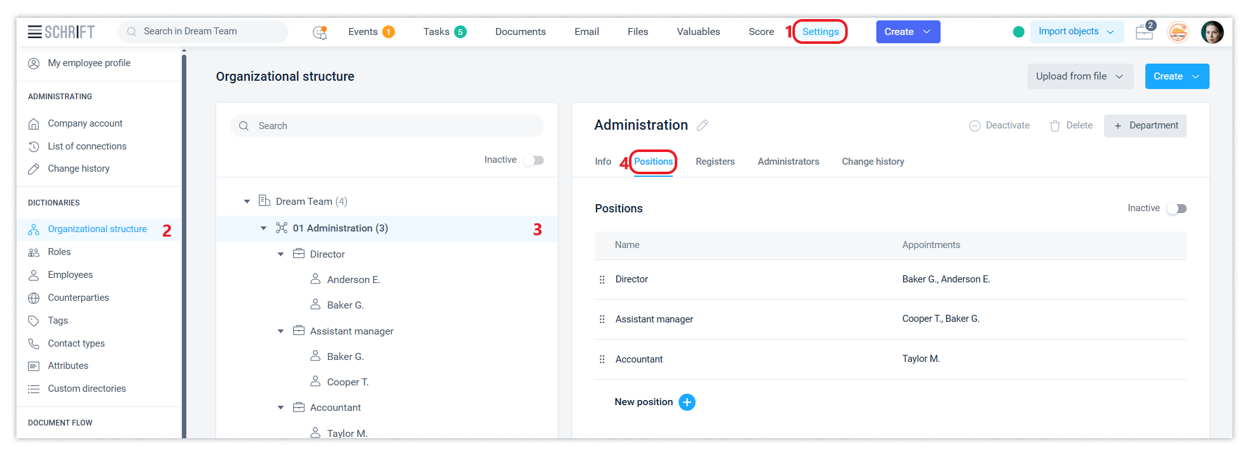Click the Deactivate button
The image size is (1249, 456).
(x=999, y=125)
